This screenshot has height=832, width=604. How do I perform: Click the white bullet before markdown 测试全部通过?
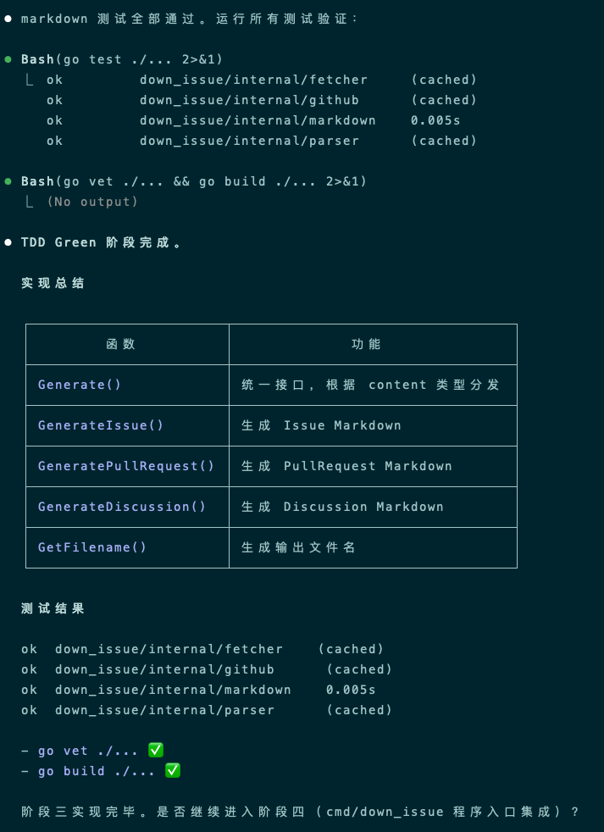[x=8, y=19]
